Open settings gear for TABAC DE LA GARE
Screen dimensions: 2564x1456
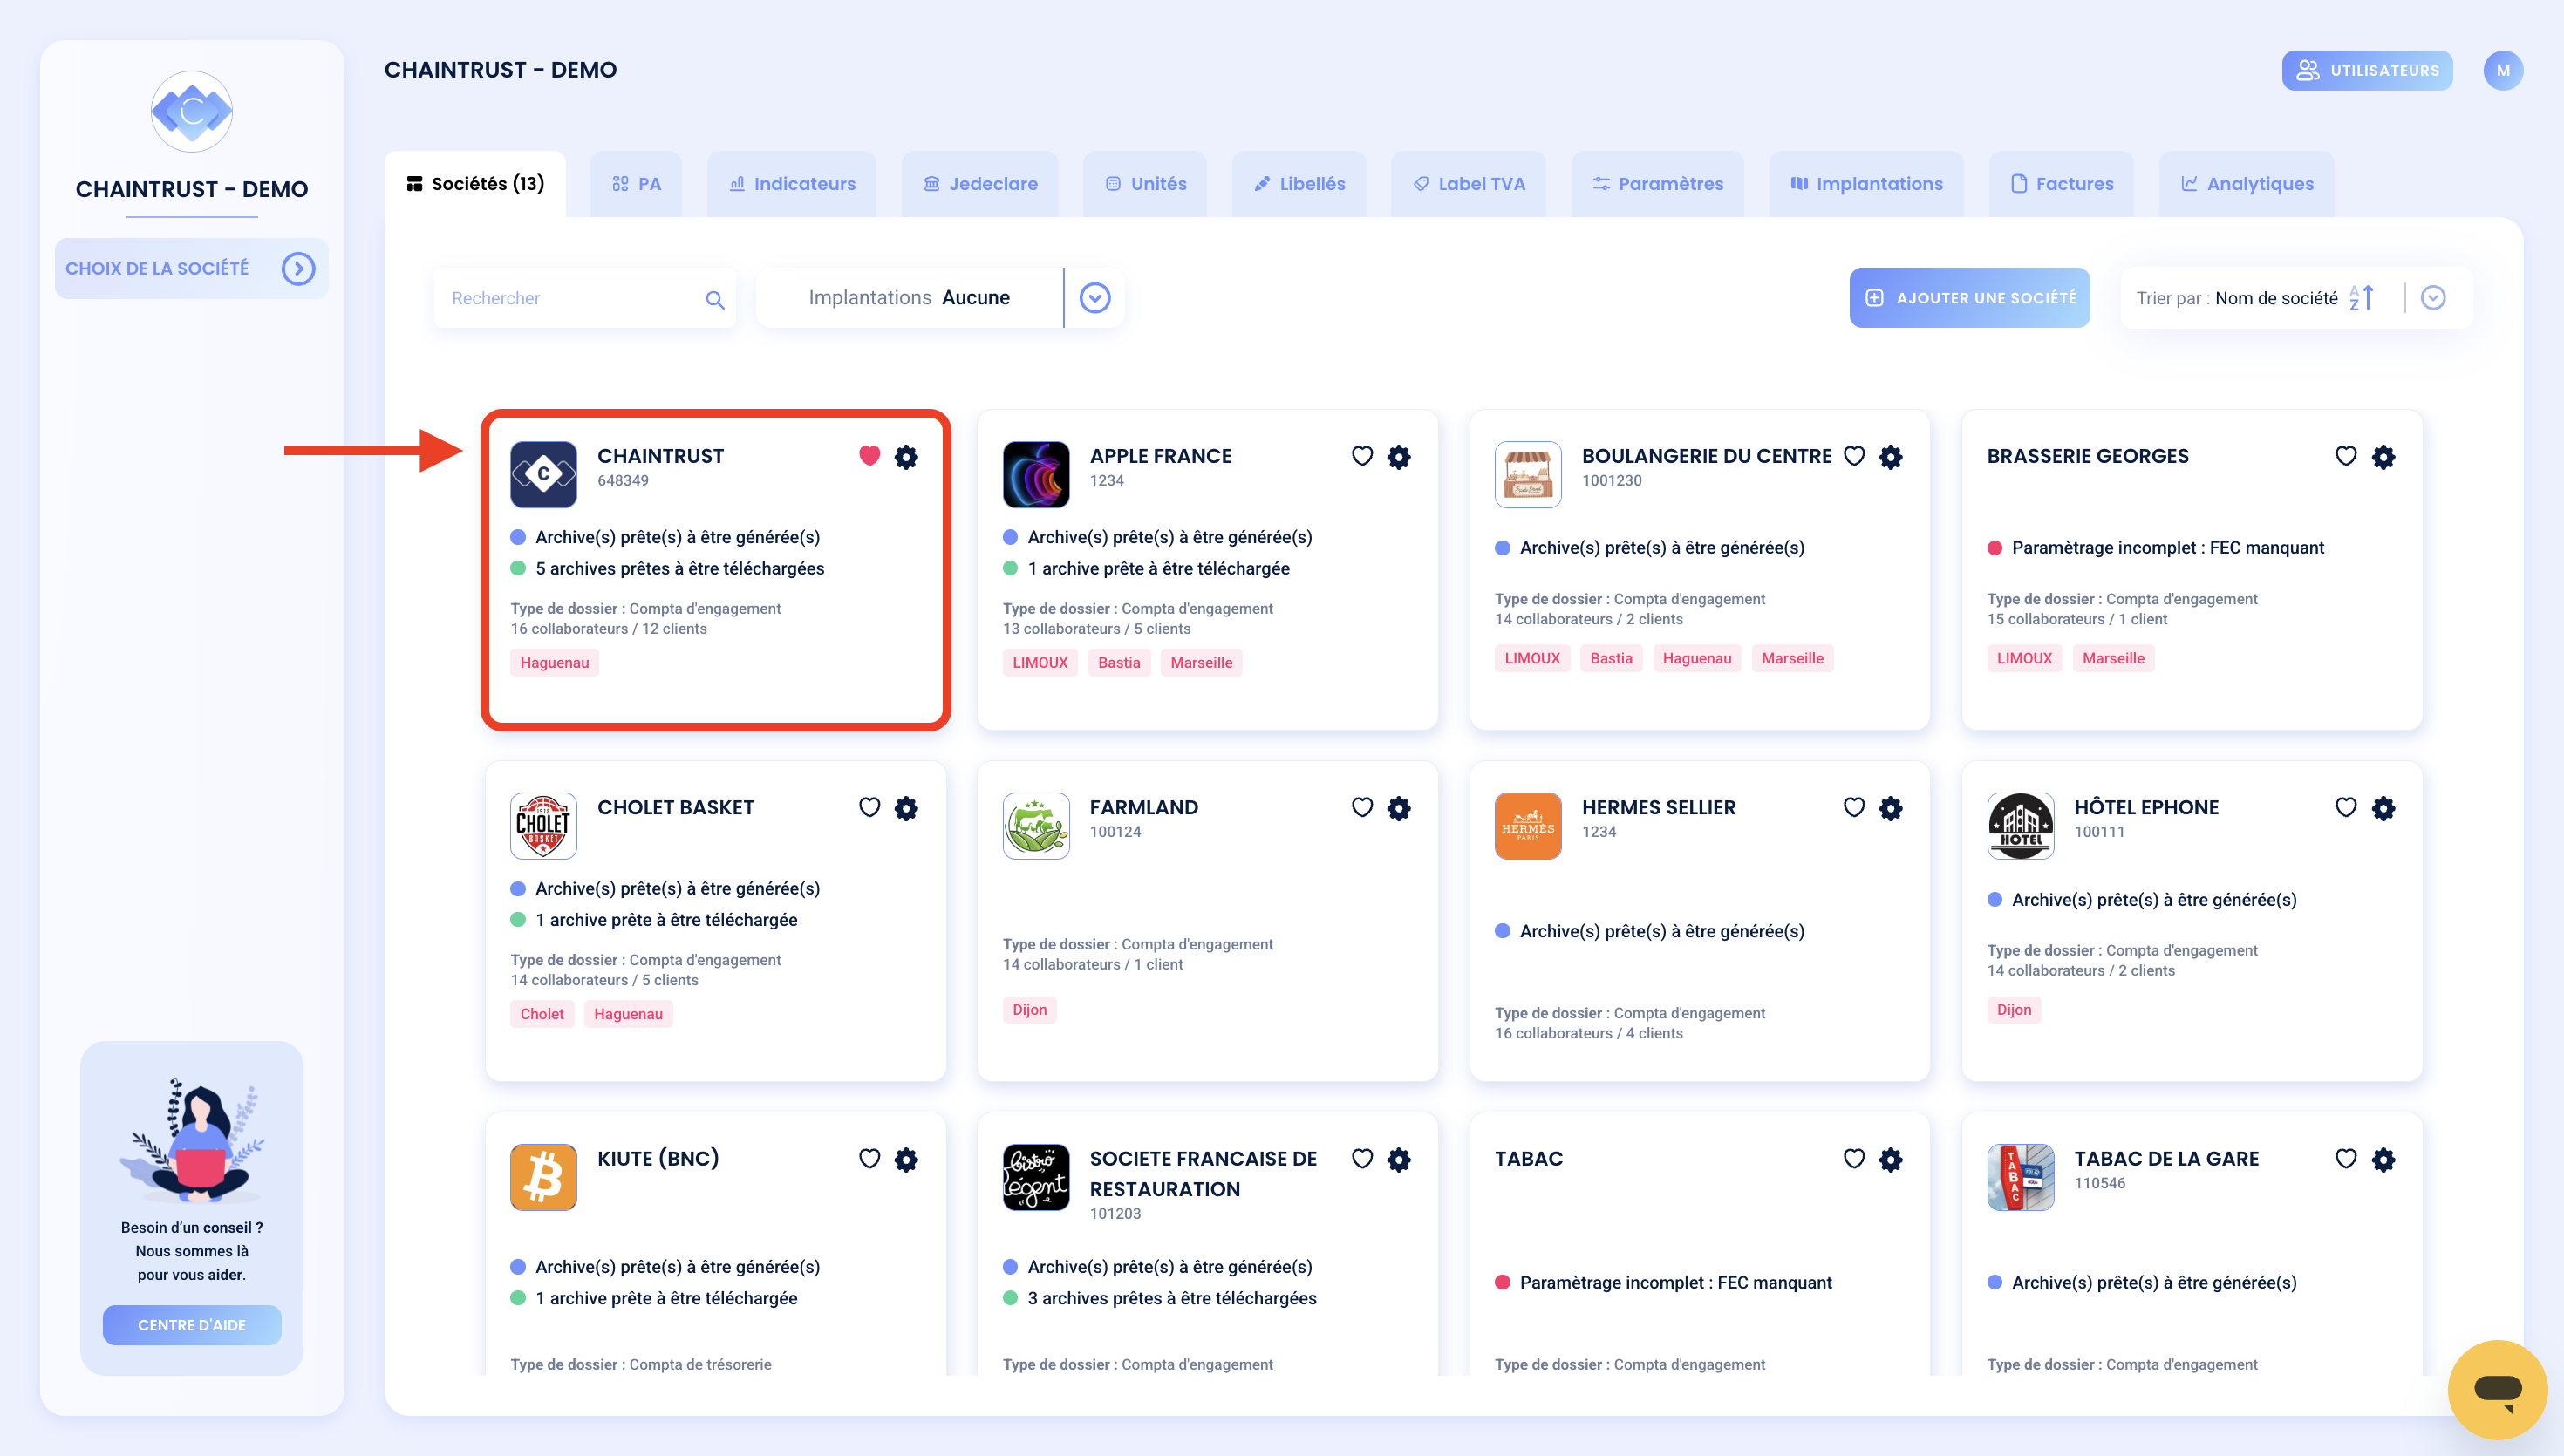click(x=2384, y=1159)
